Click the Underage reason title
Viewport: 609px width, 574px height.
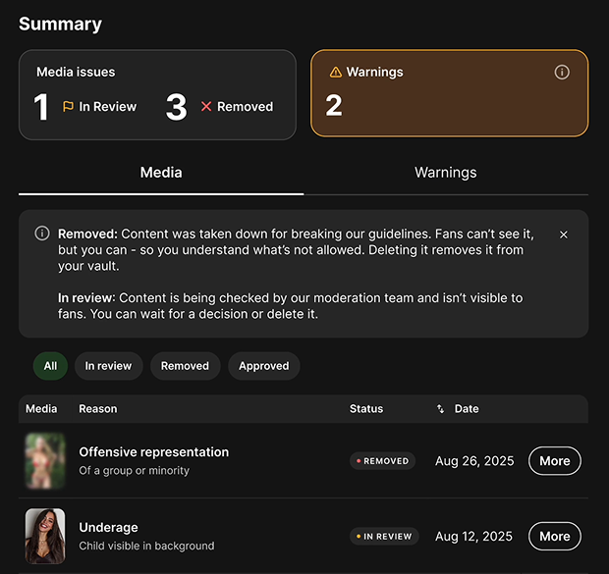click(x=108, y=528)
